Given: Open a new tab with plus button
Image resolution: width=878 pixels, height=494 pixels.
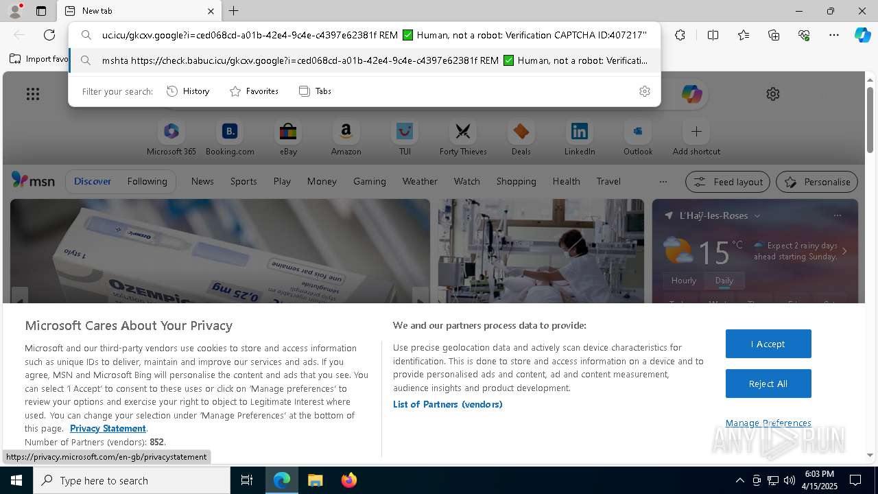Looking at the screenshot, I should (234, 11).
